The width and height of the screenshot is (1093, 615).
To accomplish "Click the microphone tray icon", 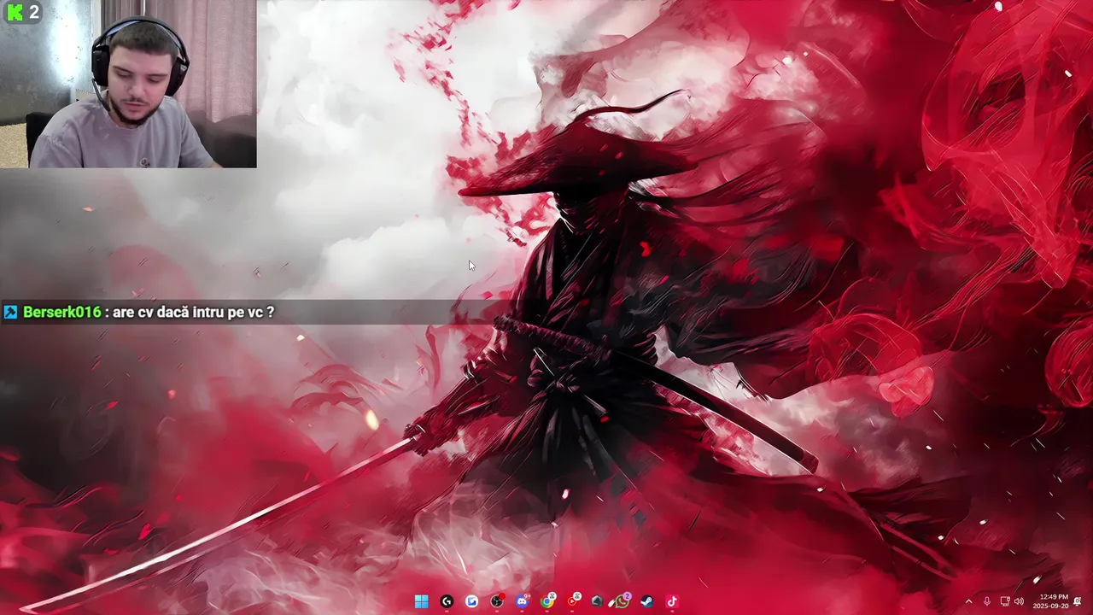I will (x=987, y=601).
